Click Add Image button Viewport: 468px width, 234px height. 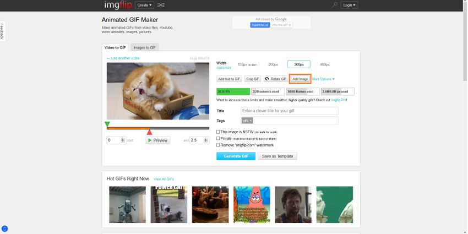tap(300, 79)
